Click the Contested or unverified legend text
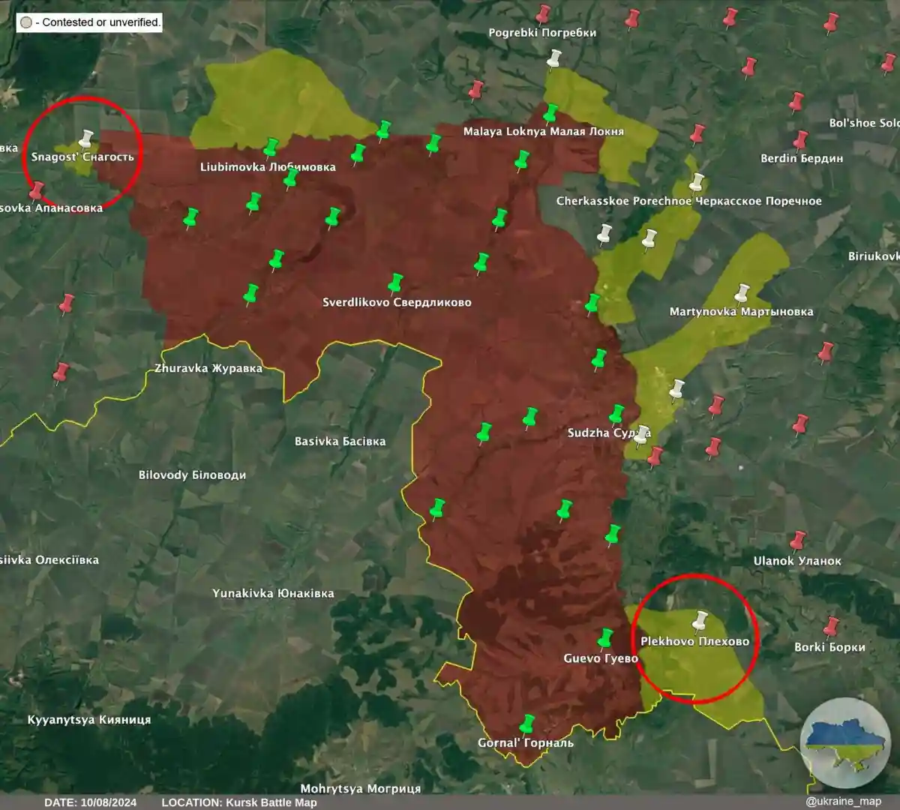 100,22
